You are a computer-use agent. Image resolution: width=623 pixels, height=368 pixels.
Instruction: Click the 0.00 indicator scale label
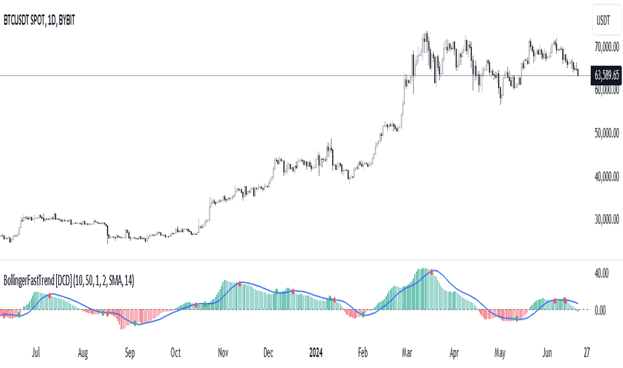[x=600, y=310]
